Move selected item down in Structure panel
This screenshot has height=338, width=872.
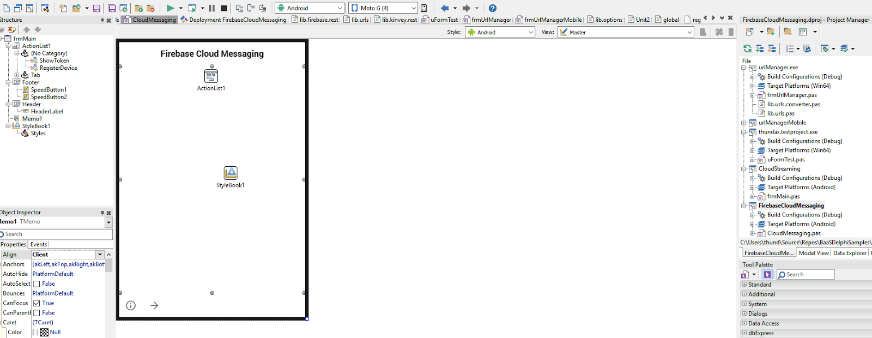(38, 29)
